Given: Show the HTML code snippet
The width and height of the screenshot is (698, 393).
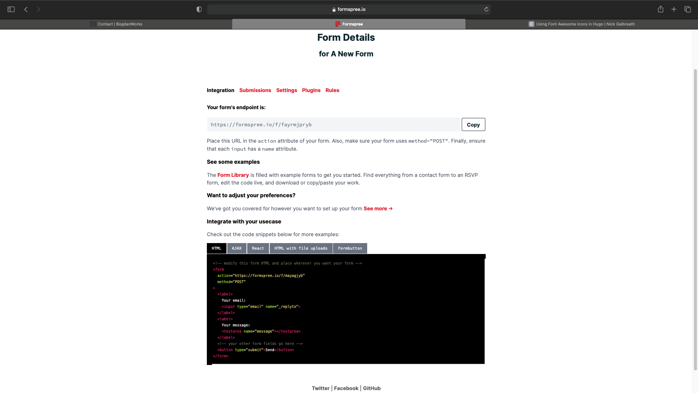Looking at the screenshot, I should [x=216, y=248].
